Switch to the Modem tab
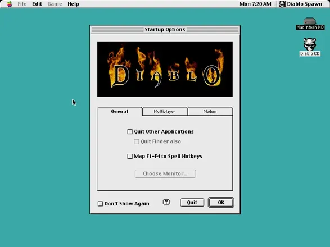 click(210, 111)
